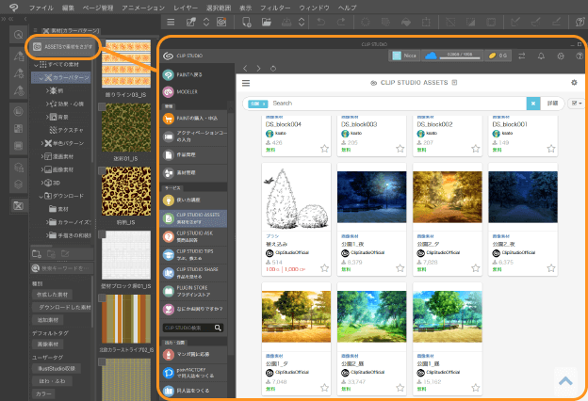Open the フィルター menu
588x401 pixels.
coord(275,7)
